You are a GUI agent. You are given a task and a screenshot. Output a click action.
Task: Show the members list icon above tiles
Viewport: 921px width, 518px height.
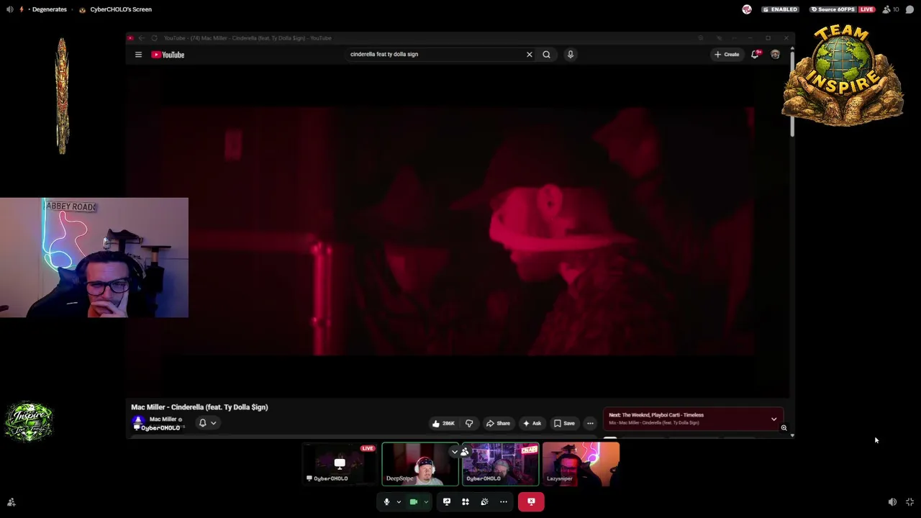(465, 452)
